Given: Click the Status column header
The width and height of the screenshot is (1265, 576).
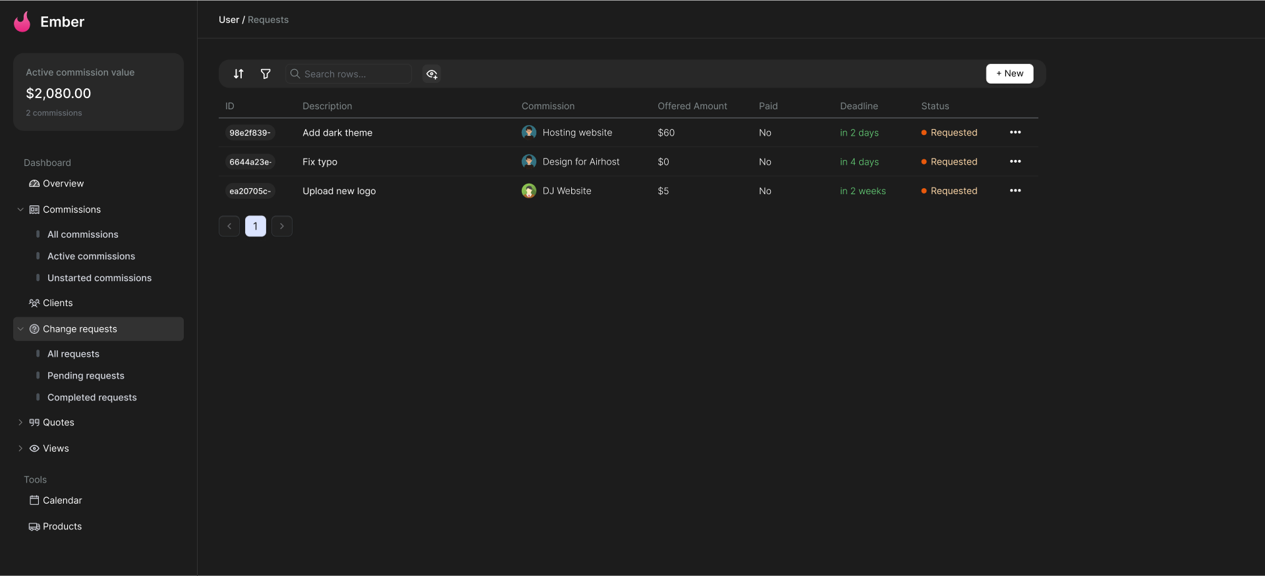Looking at the screenshot, I should [x=935, y=106].
